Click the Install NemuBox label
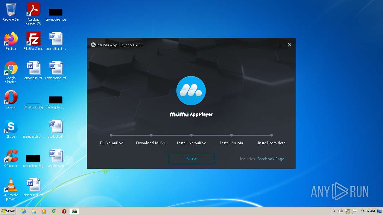 (191, 143)
